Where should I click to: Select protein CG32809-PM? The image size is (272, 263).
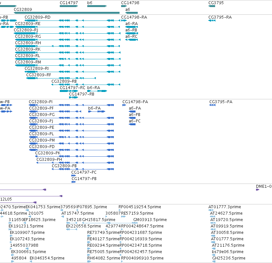(x=71, y=144)
